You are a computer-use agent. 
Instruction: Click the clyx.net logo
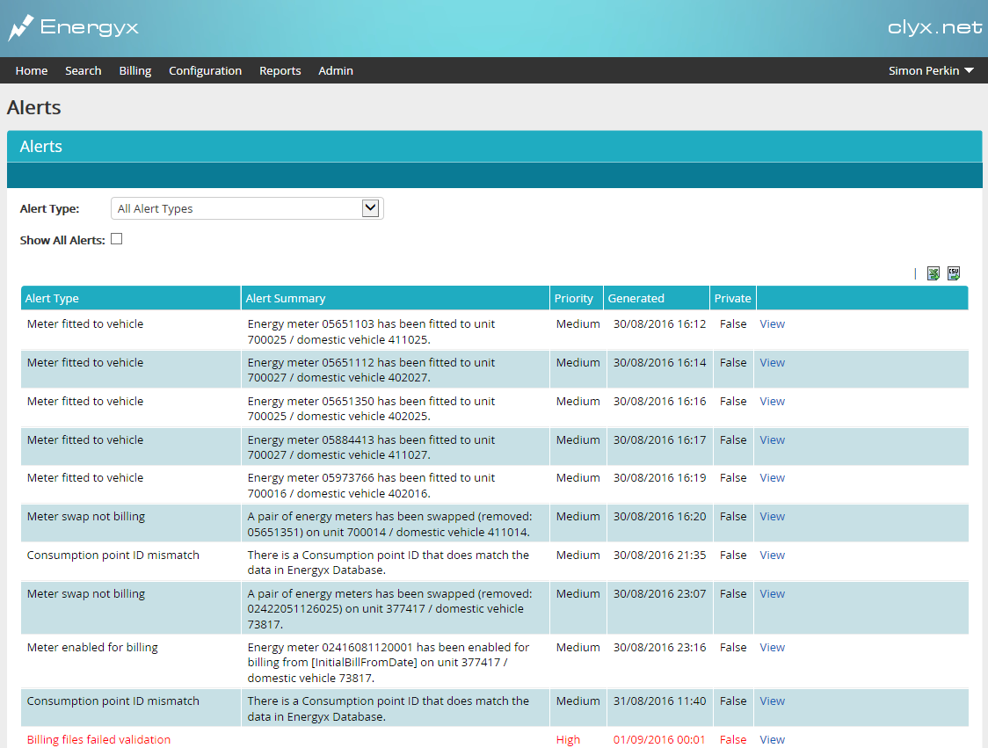[x=934, y=28]
